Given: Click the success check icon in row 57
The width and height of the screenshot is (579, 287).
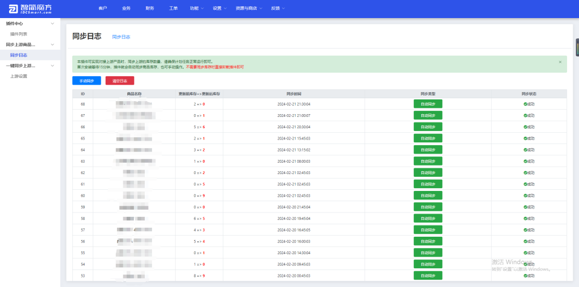Looking at the screenshot, I should tap(525, 230).
